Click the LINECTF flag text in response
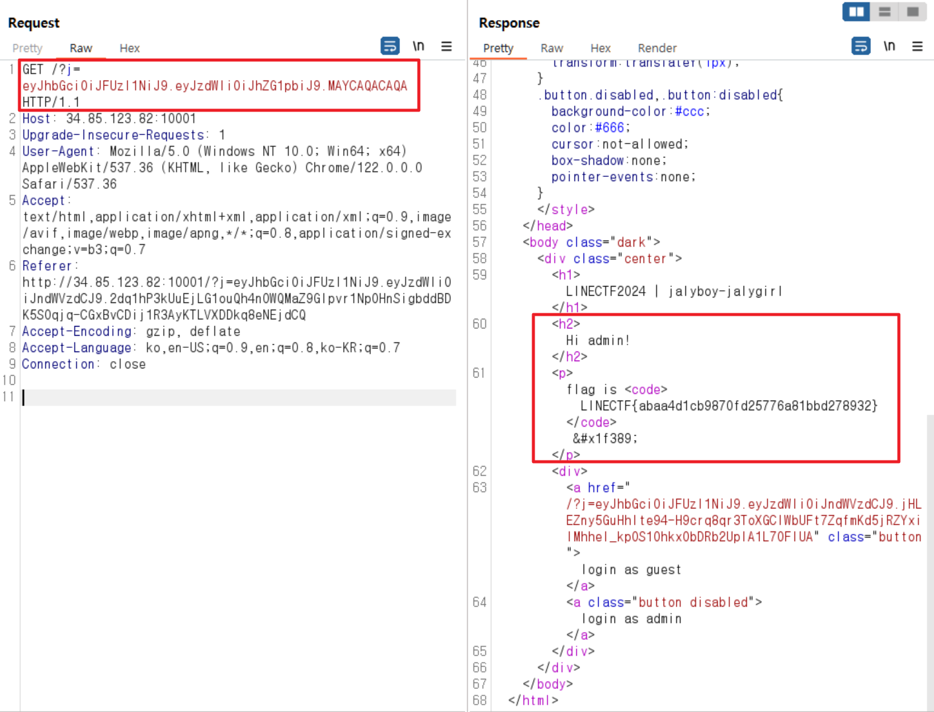Image resolution: width=934 pixels, height=712 pixels. click(x=729, y=406)
